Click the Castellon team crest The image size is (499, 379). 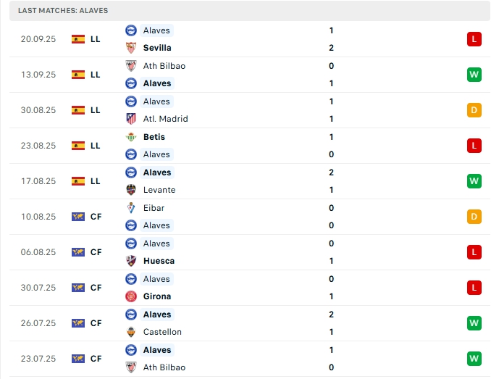pos(131,332)
